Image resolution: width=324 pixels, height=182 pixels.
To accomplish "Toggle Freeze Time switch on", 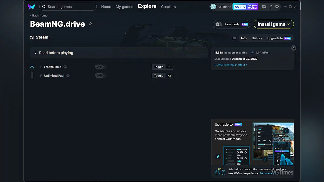I will tap(100, 67).
